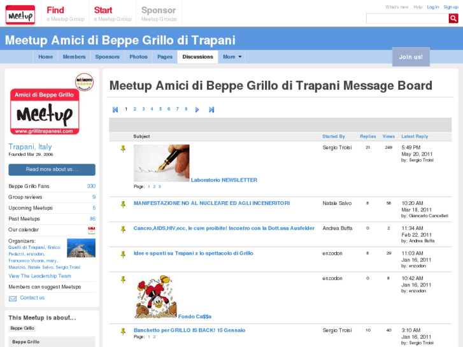463x347 pixels.
Task: Click the Meetup logo at top left
Action: click(20, 15)
